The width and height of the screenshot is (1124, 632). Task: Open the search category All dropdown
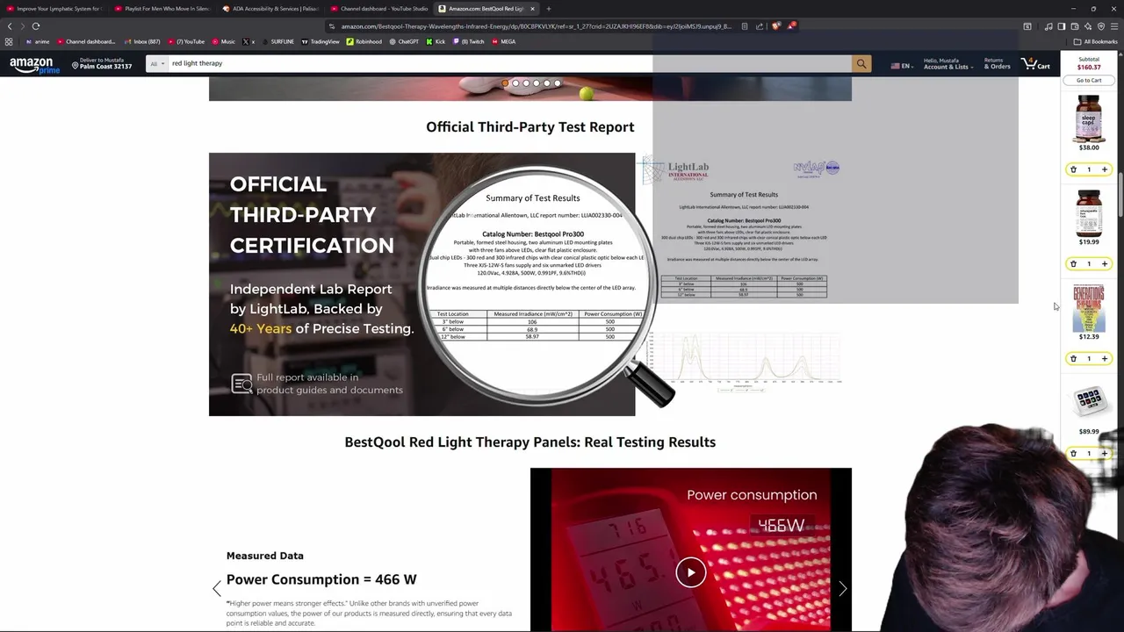[x=156, y=63]
